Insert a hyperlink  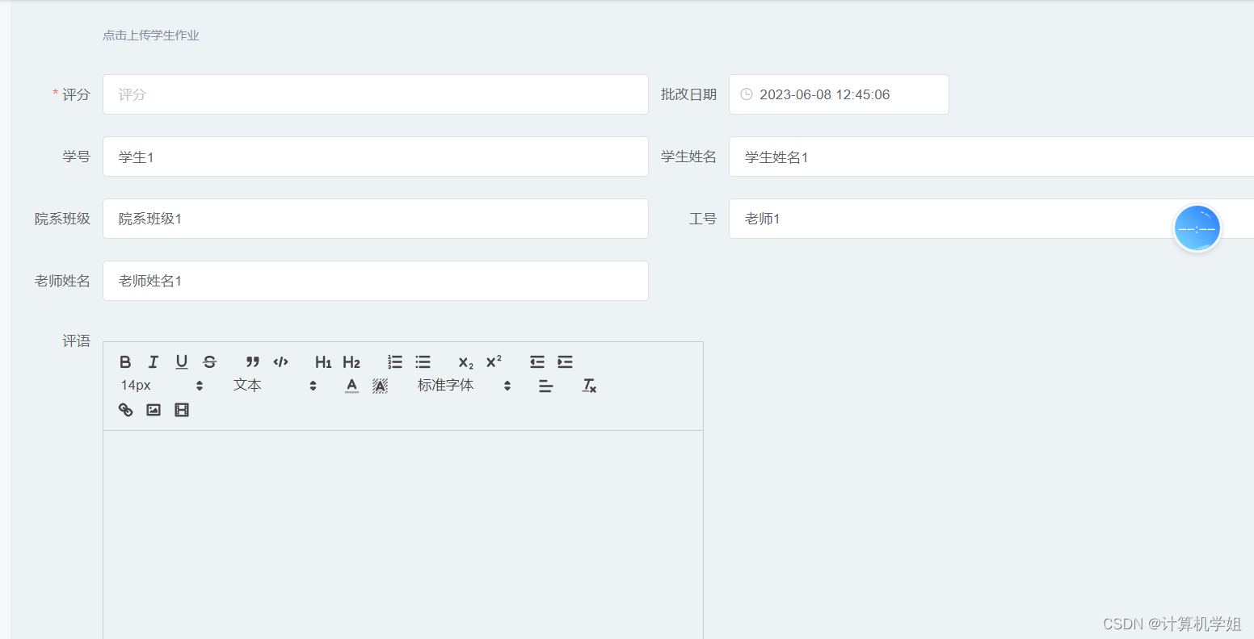point(125,410)
